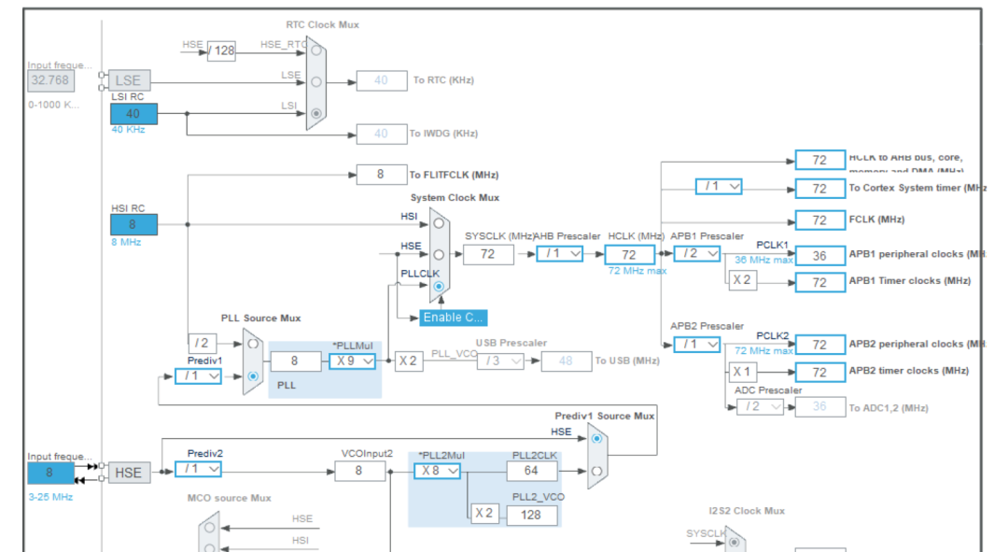Click the HSE /128 divider box

point(221,50)
